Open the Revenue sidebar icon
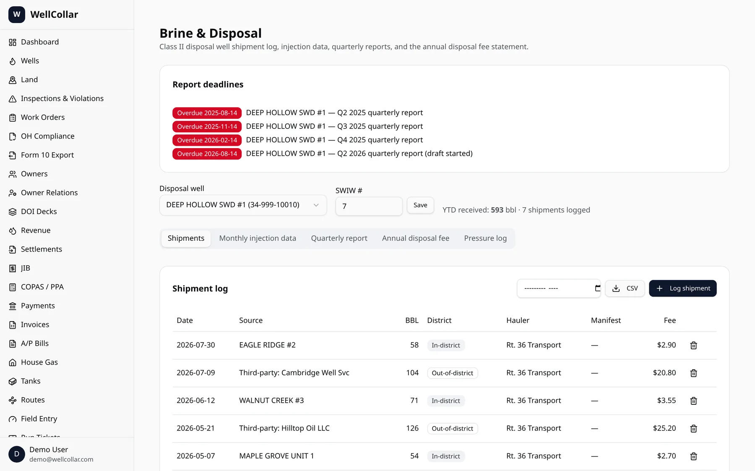 pos(13,231)
